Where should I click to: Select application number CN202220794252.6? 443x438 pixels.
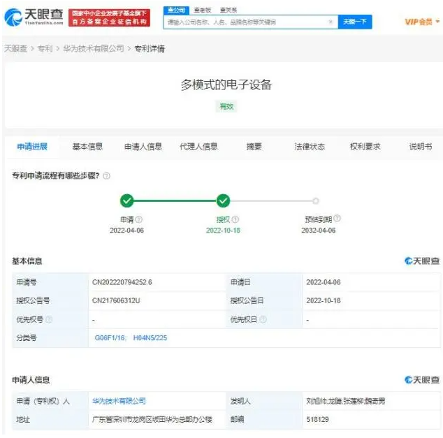(122, 282)
